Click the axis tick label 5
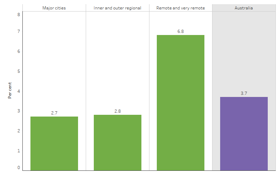The height and width of the screenshot is (175, 280). pyautogui.click(x=19, y=71)
